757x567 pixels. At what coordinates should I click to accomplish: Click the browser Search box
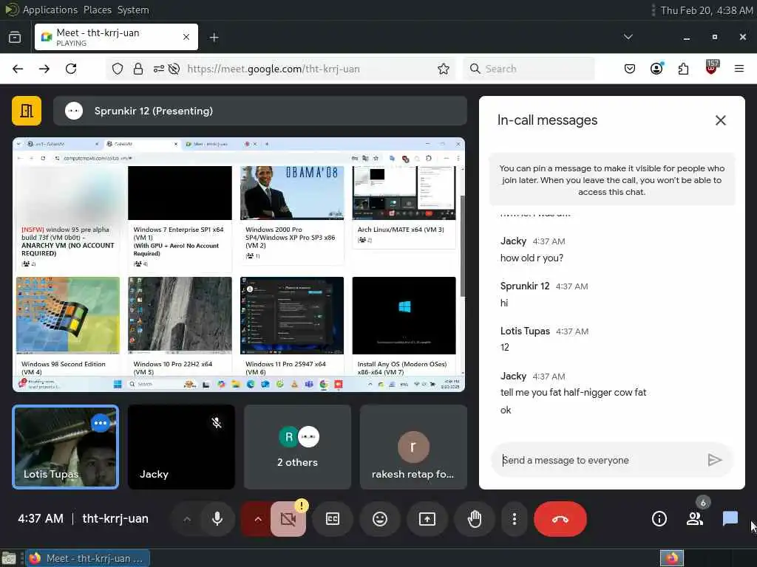529,69
